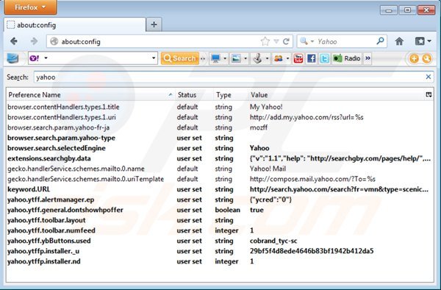Click the orange plus toolbar icon

414,59
